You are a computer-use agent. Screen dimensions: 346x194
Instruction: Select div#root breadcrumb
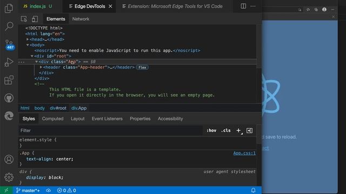pos(58,108)
